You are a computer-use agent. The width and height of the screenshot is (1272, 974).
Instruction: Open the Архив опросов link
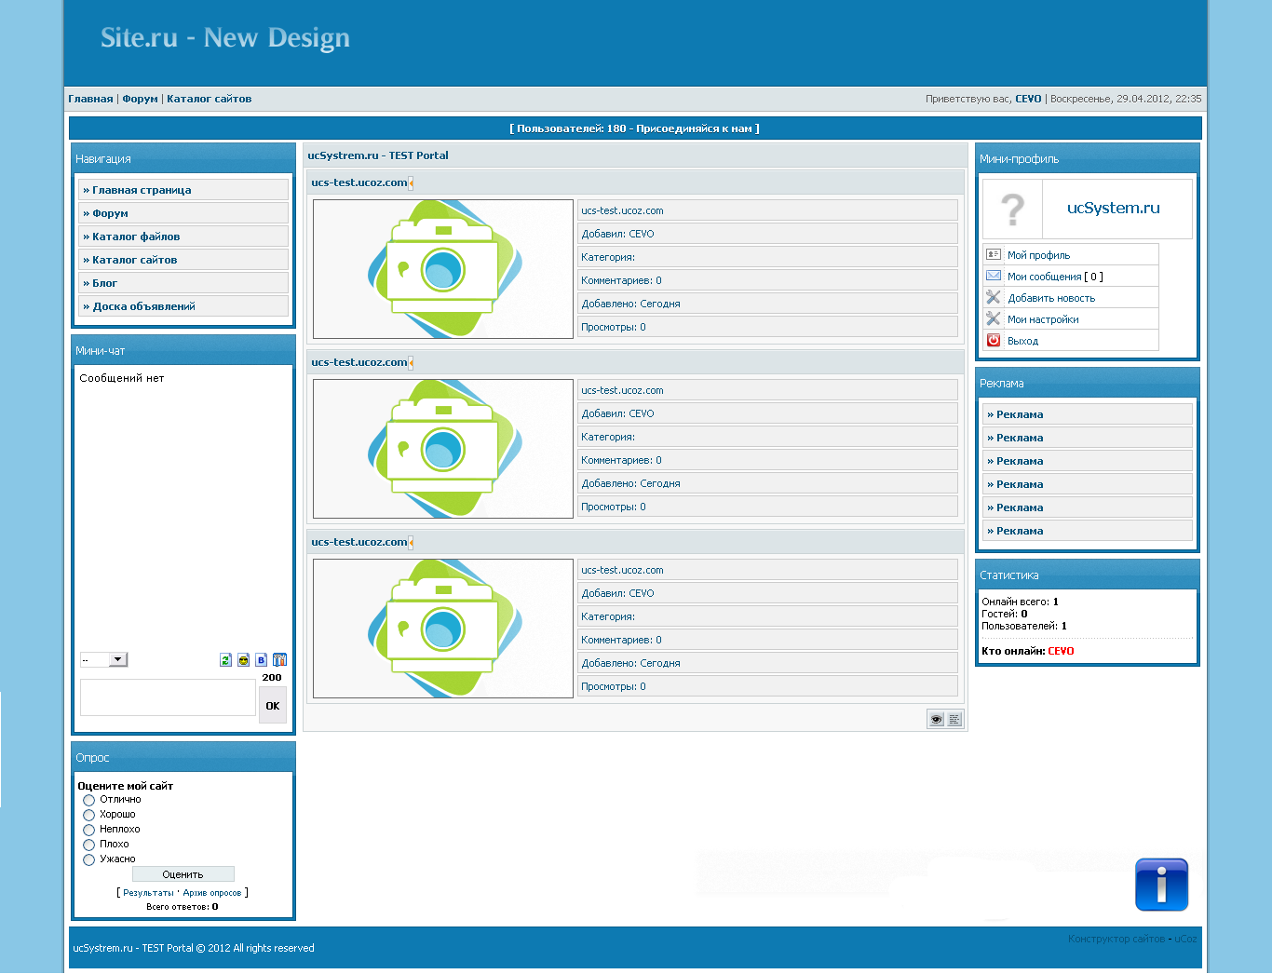(211, 893)
